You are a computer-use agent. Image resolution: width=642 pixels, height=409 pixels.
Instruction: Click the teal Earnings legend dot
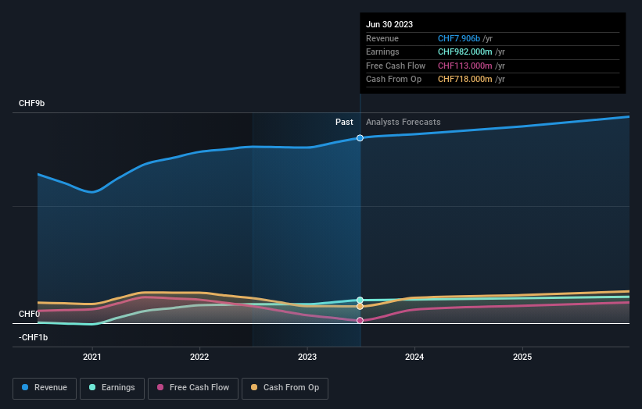[92, 387]
